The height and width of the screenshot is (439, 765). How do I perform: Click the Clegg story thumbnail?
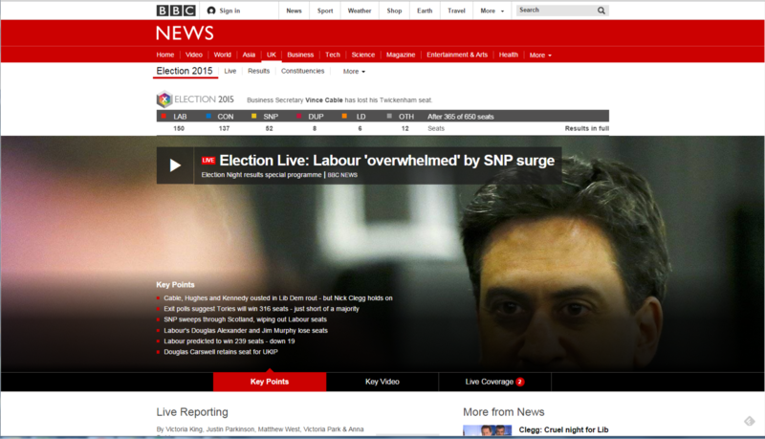pos(488,430)
